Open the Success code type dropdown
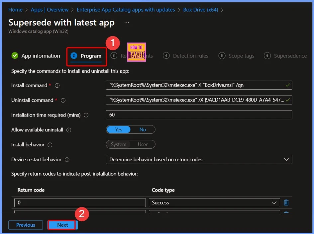The width and height of the screenshot is (314, 234). (214, 203)
